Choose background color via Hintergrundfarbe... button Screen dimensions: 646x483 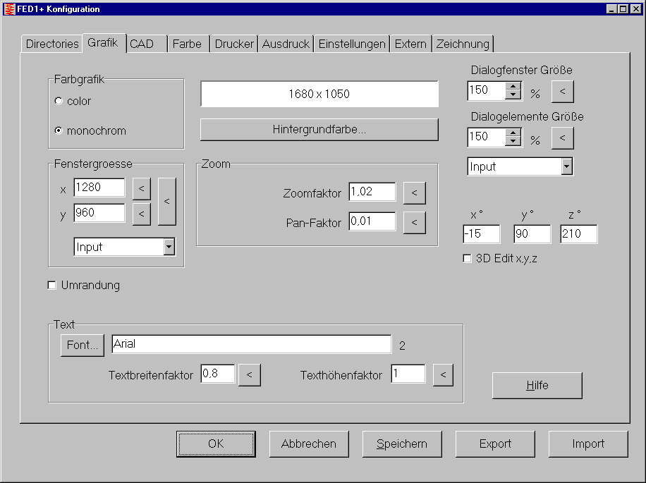tap(319, 130)
